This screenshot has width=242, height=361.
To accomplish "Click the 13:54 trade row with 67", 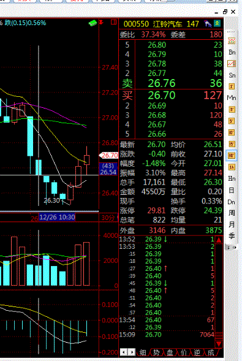I will 167,320.
